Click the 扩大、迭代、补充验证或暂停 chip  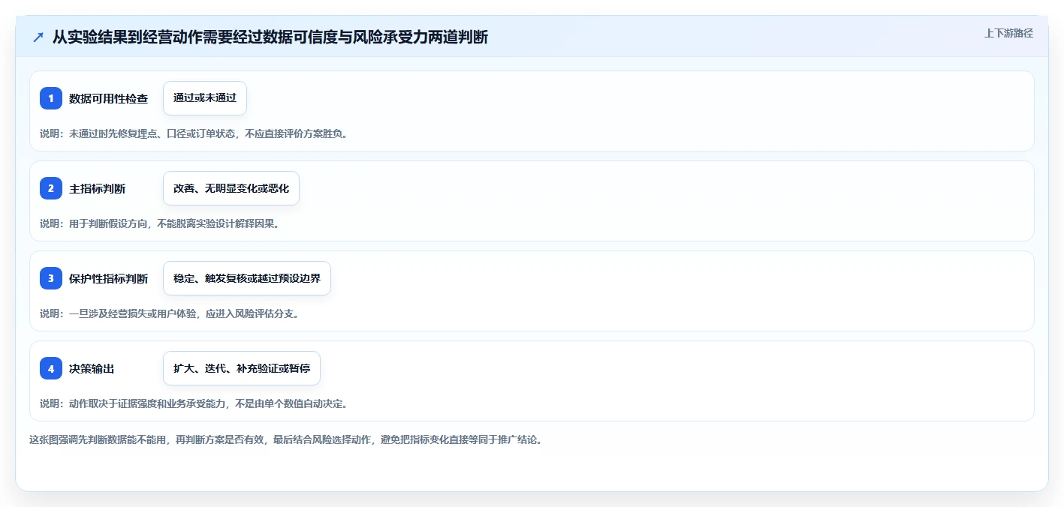coord(242,368)
